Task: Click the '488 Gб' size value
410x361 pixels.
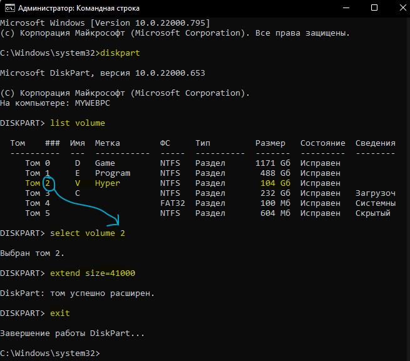Action: pos(275,173)
